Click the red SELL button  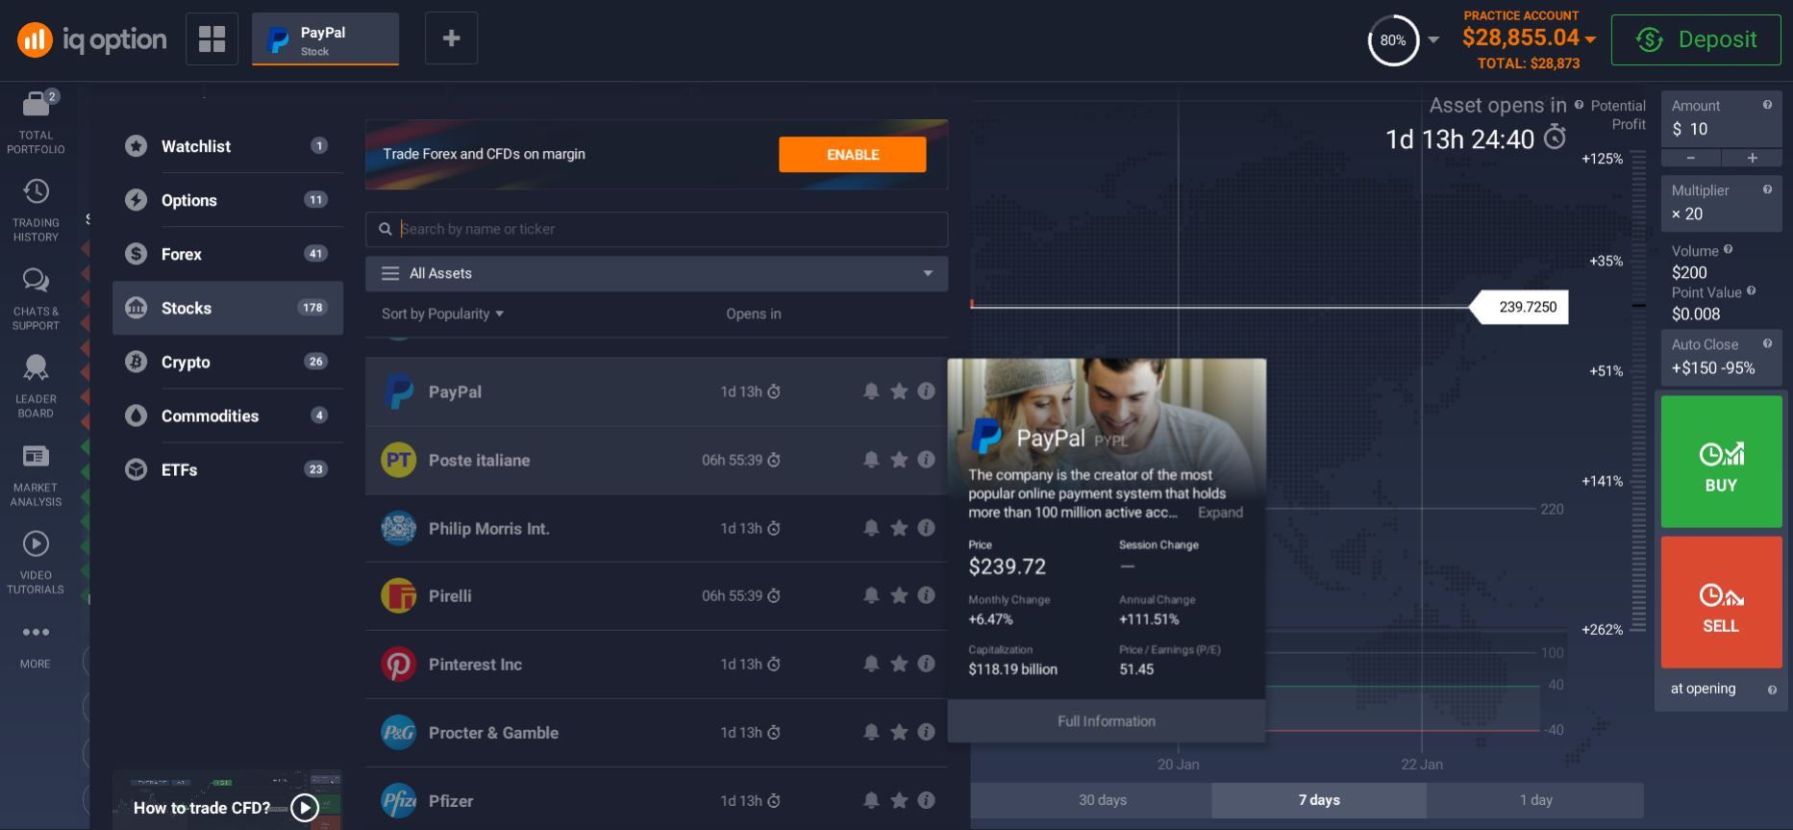click(x=1721, y=602)
